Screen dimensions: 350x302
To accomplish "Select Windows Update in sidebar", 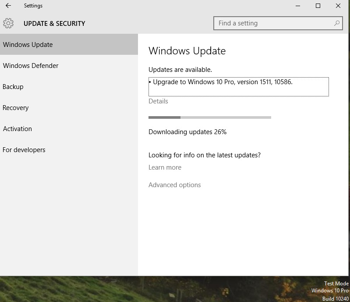I will coord(69,44).
